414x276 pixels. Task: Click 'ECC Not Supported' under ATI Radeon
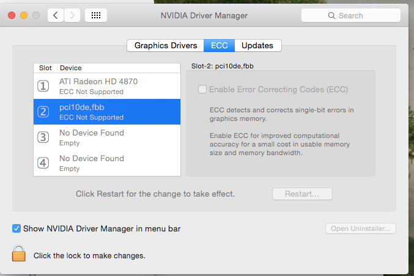[91, 92]
